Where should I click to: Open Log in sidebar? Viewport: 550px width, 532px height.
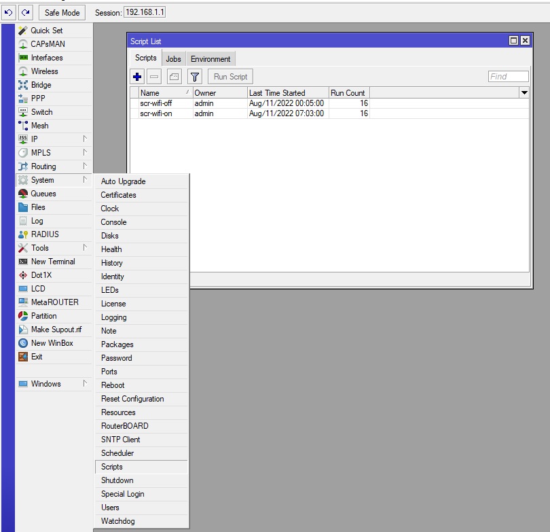click(54, 221)
